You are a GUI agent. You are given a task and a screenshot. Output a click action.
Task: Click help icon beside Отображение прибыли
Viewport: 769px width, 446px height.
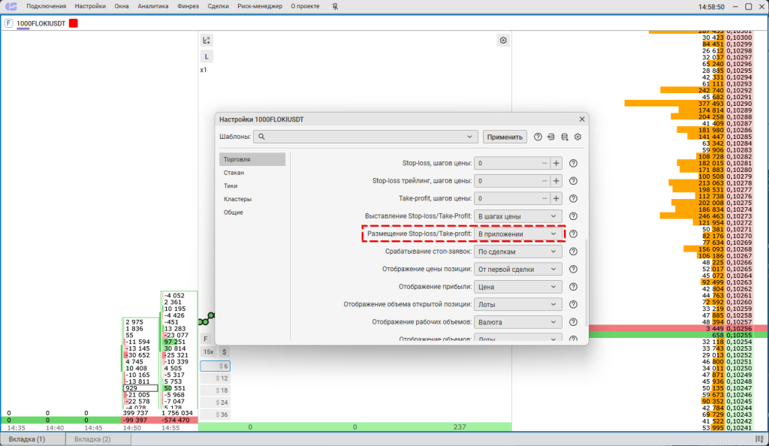pos(573,287)
